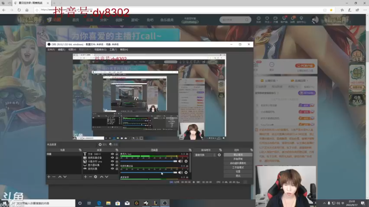Open audio settings gear for the first mixer channel
The width and height of the screenshot is (369, 207).
(186, 161)
